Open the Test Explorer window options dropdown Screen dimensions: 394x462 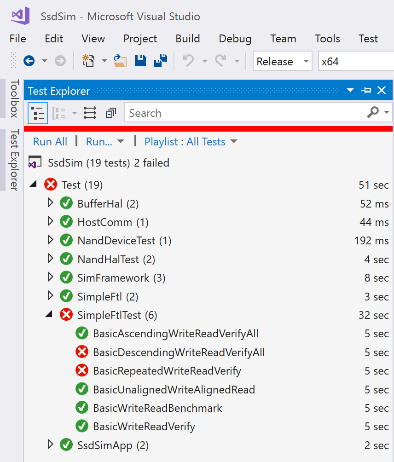pos(350,90)
